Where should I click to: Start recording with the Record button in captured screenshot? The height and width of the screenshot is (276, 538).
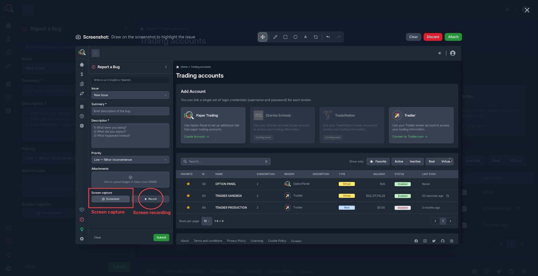(x=151, y=199)
